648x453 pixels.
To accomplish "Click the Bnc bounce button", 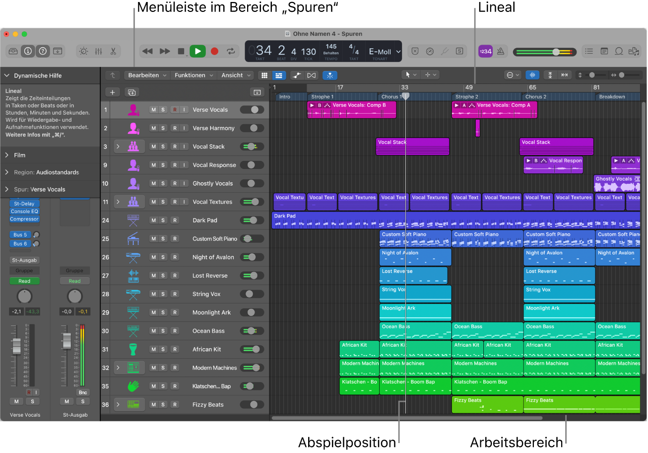I will point(83,392).
